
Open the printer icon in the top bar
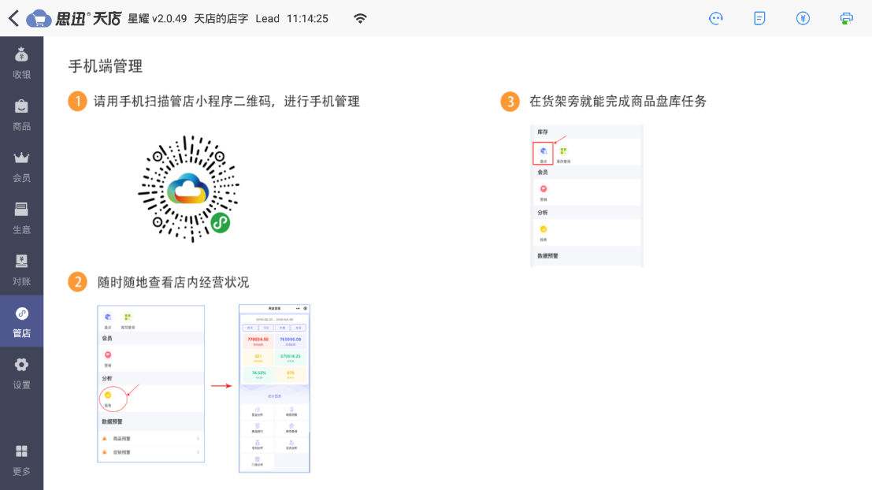(847, 18)
